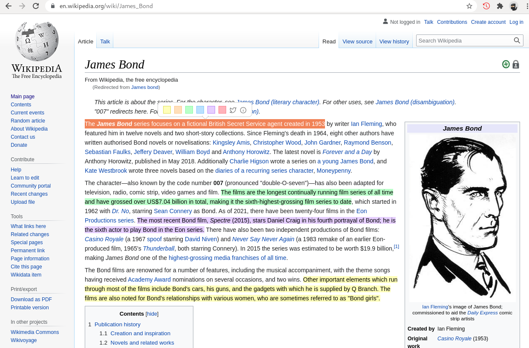Image resolution: width=529 pixels, height=348 pixels.
Task: Open the Thunderball link
Action: click(x=158, y=248)
